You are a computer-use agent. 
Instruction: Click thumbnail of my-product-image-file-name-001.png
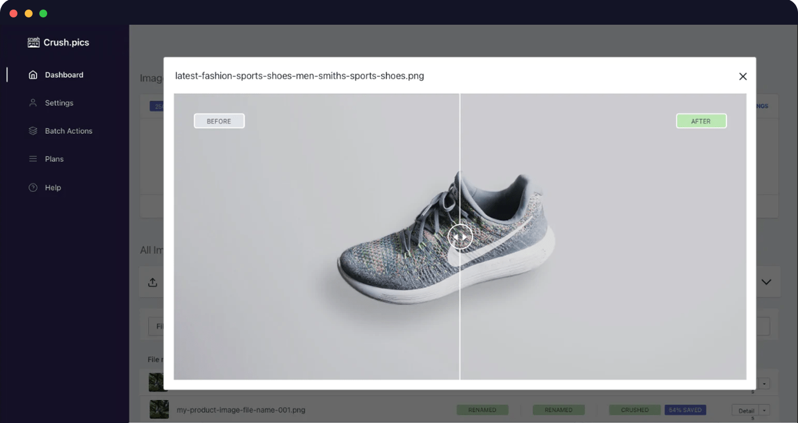point(159,410)
